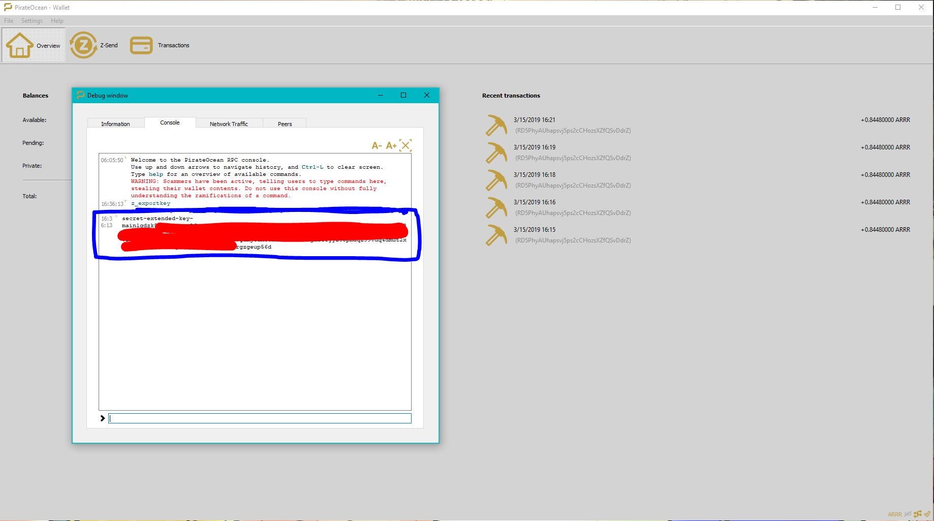The image size is (934, 521).
Task: Click the PirateOcean app icon in title bar
Action: [8, 7]
